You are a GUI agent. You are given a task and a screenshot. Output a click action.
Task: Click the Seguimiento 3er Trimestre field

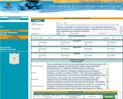click(x=88, y=51)
